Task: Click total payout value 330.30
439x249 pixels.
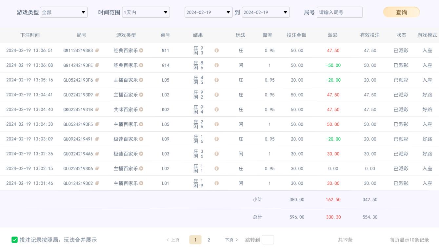Action: (x=333, y=217)
